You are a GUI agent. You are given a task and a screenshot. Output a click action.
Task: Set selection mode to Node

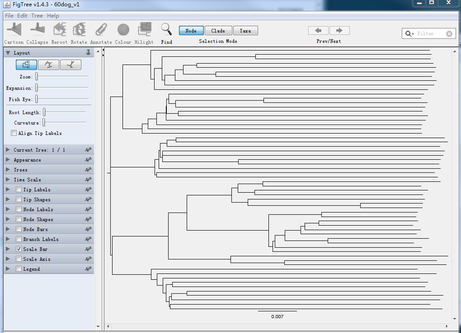[x=191, y=31]
